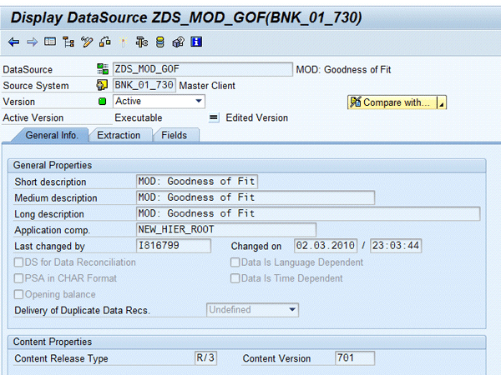Screen dimensions: 501x375
Task: Click the Application comp. field NEW_HIER_ROOT
Action: (225, 229)
